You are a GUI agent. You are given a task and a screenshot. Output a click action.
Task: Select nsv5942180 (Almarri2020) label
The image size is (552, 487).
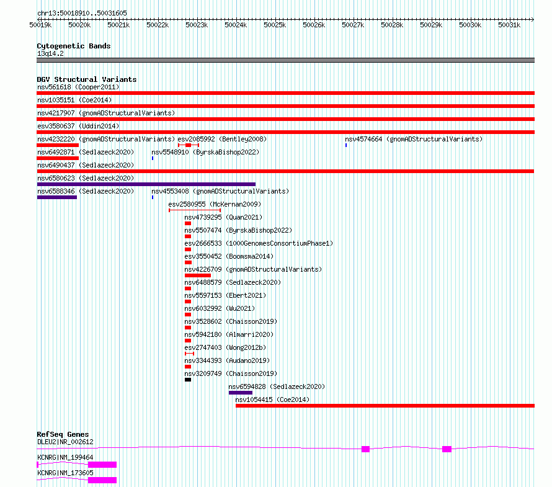click(229, 334)
